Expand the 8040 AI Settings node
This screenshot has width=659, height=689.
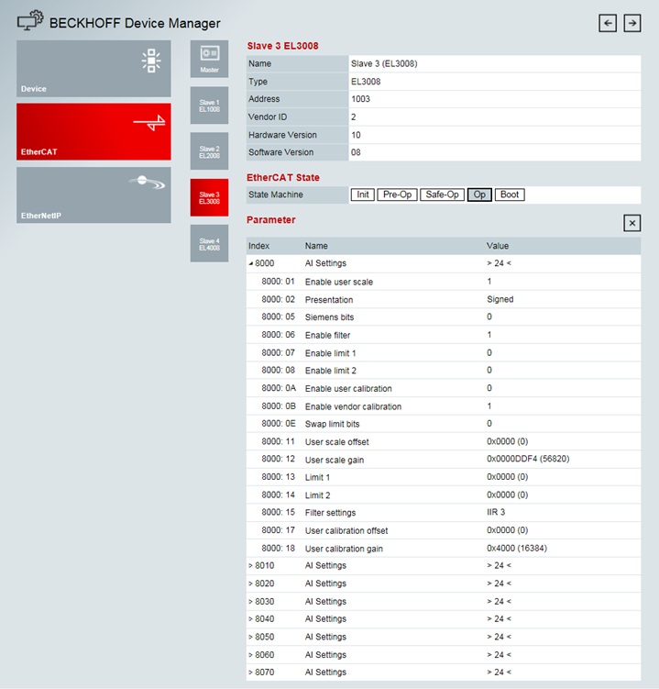click(x=251, y=619)
